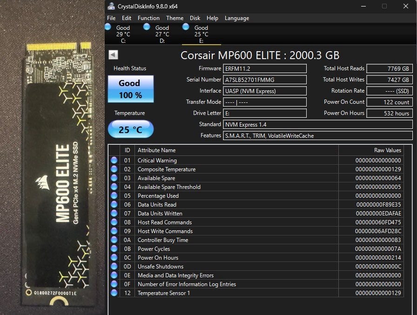Click status orb for Data Units Read row
Image resolution: width=417 pixels, height=315 pixels.
point(114,204)
